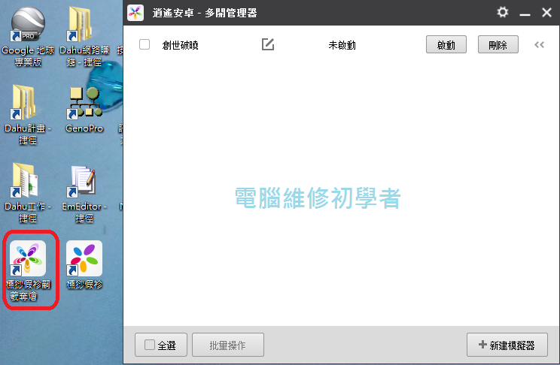
Task: Select the 創世破曉 emulator name text
Action: click(x=180, y=45)
